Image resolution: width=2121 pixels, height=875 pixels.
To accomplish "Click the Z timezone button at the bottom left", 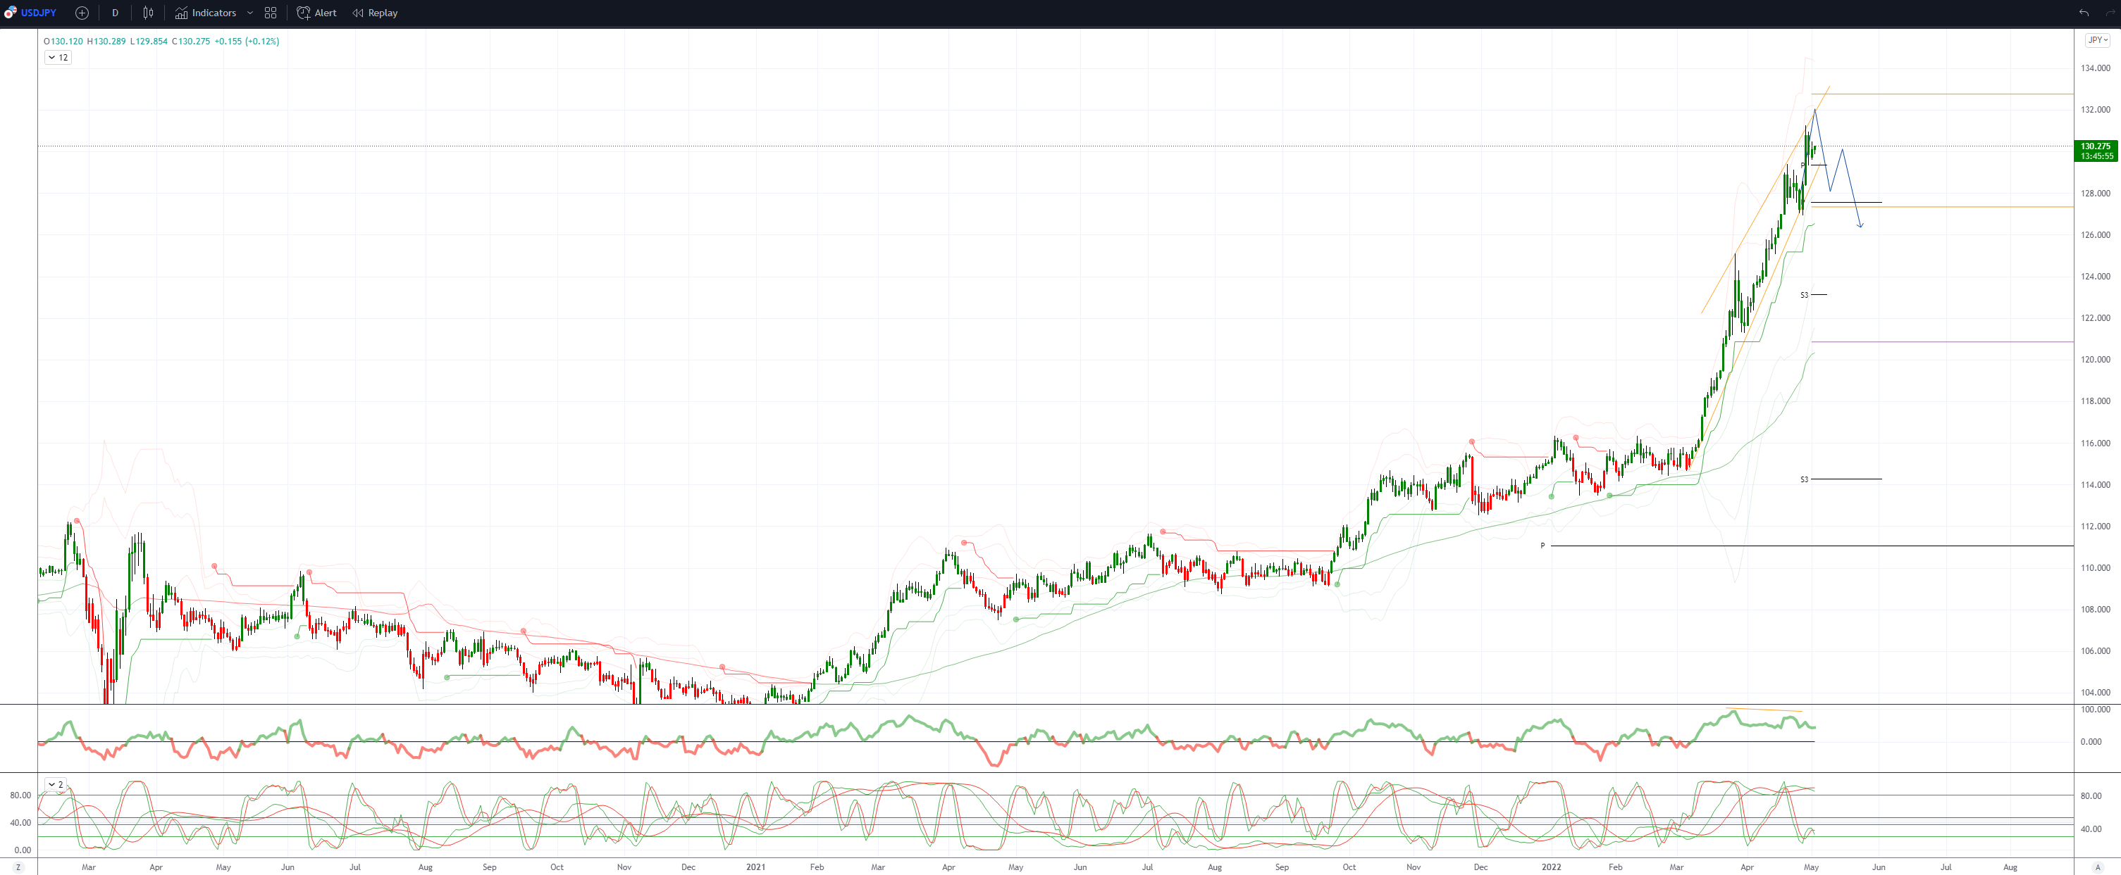I will tap(18, 867).
